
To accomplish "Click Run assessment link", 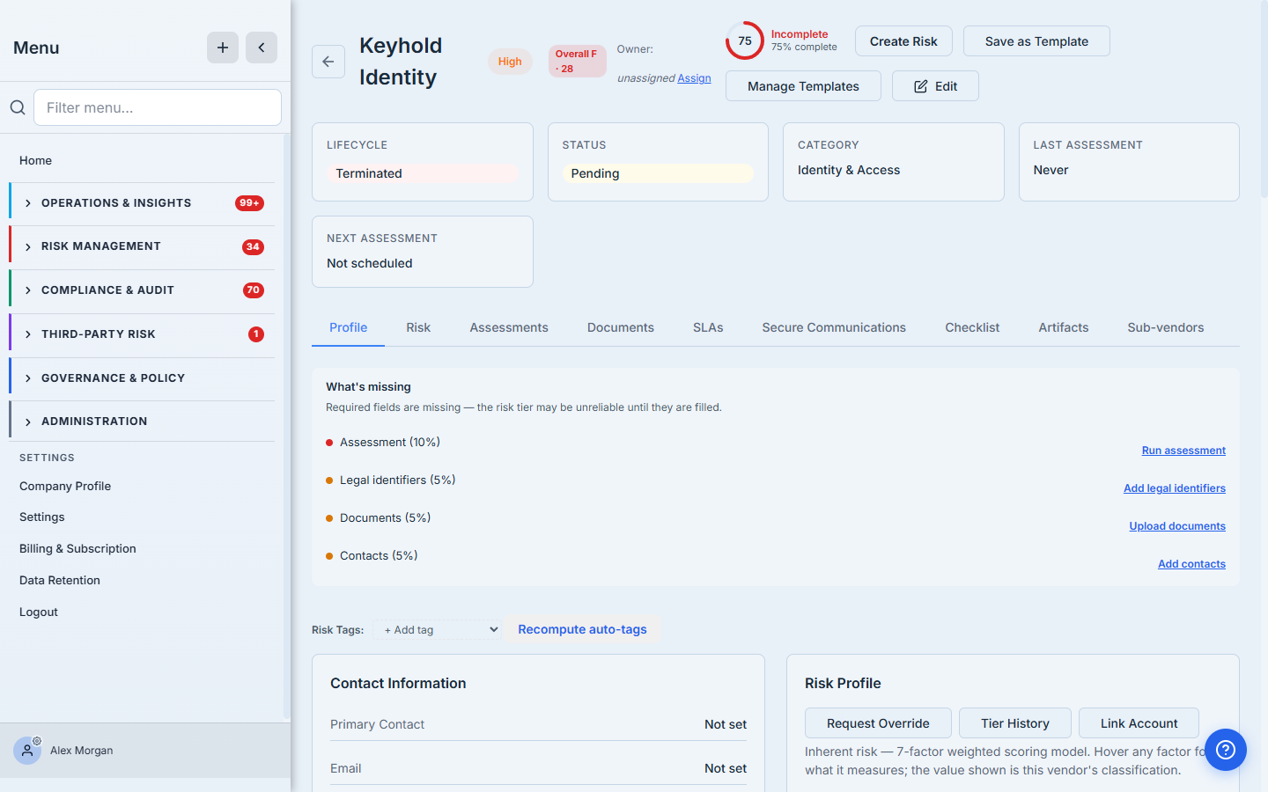I will tap(1183, 451).
